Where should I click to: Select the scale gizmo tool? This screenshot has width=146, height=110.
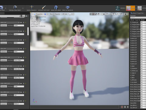(96, 14)
